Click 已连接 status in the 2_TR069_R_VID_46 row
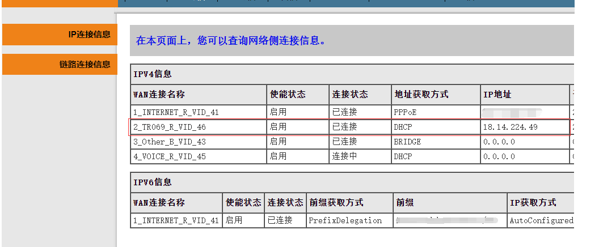 tap(344, 127)
